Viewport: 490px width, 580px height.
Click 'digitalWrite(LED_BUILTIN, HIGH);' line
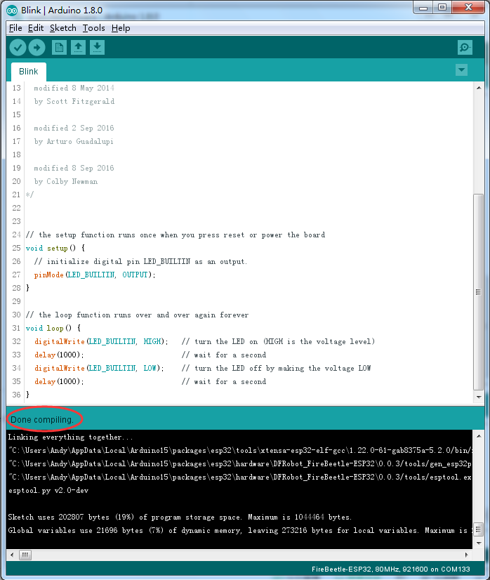[x=101, y=341]
